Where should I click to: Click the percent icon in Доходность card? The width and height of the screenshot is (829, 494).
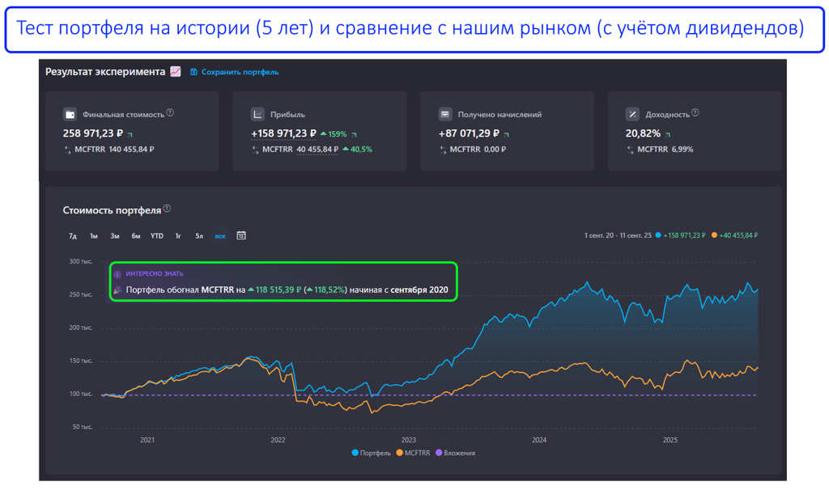coord(632,115)
